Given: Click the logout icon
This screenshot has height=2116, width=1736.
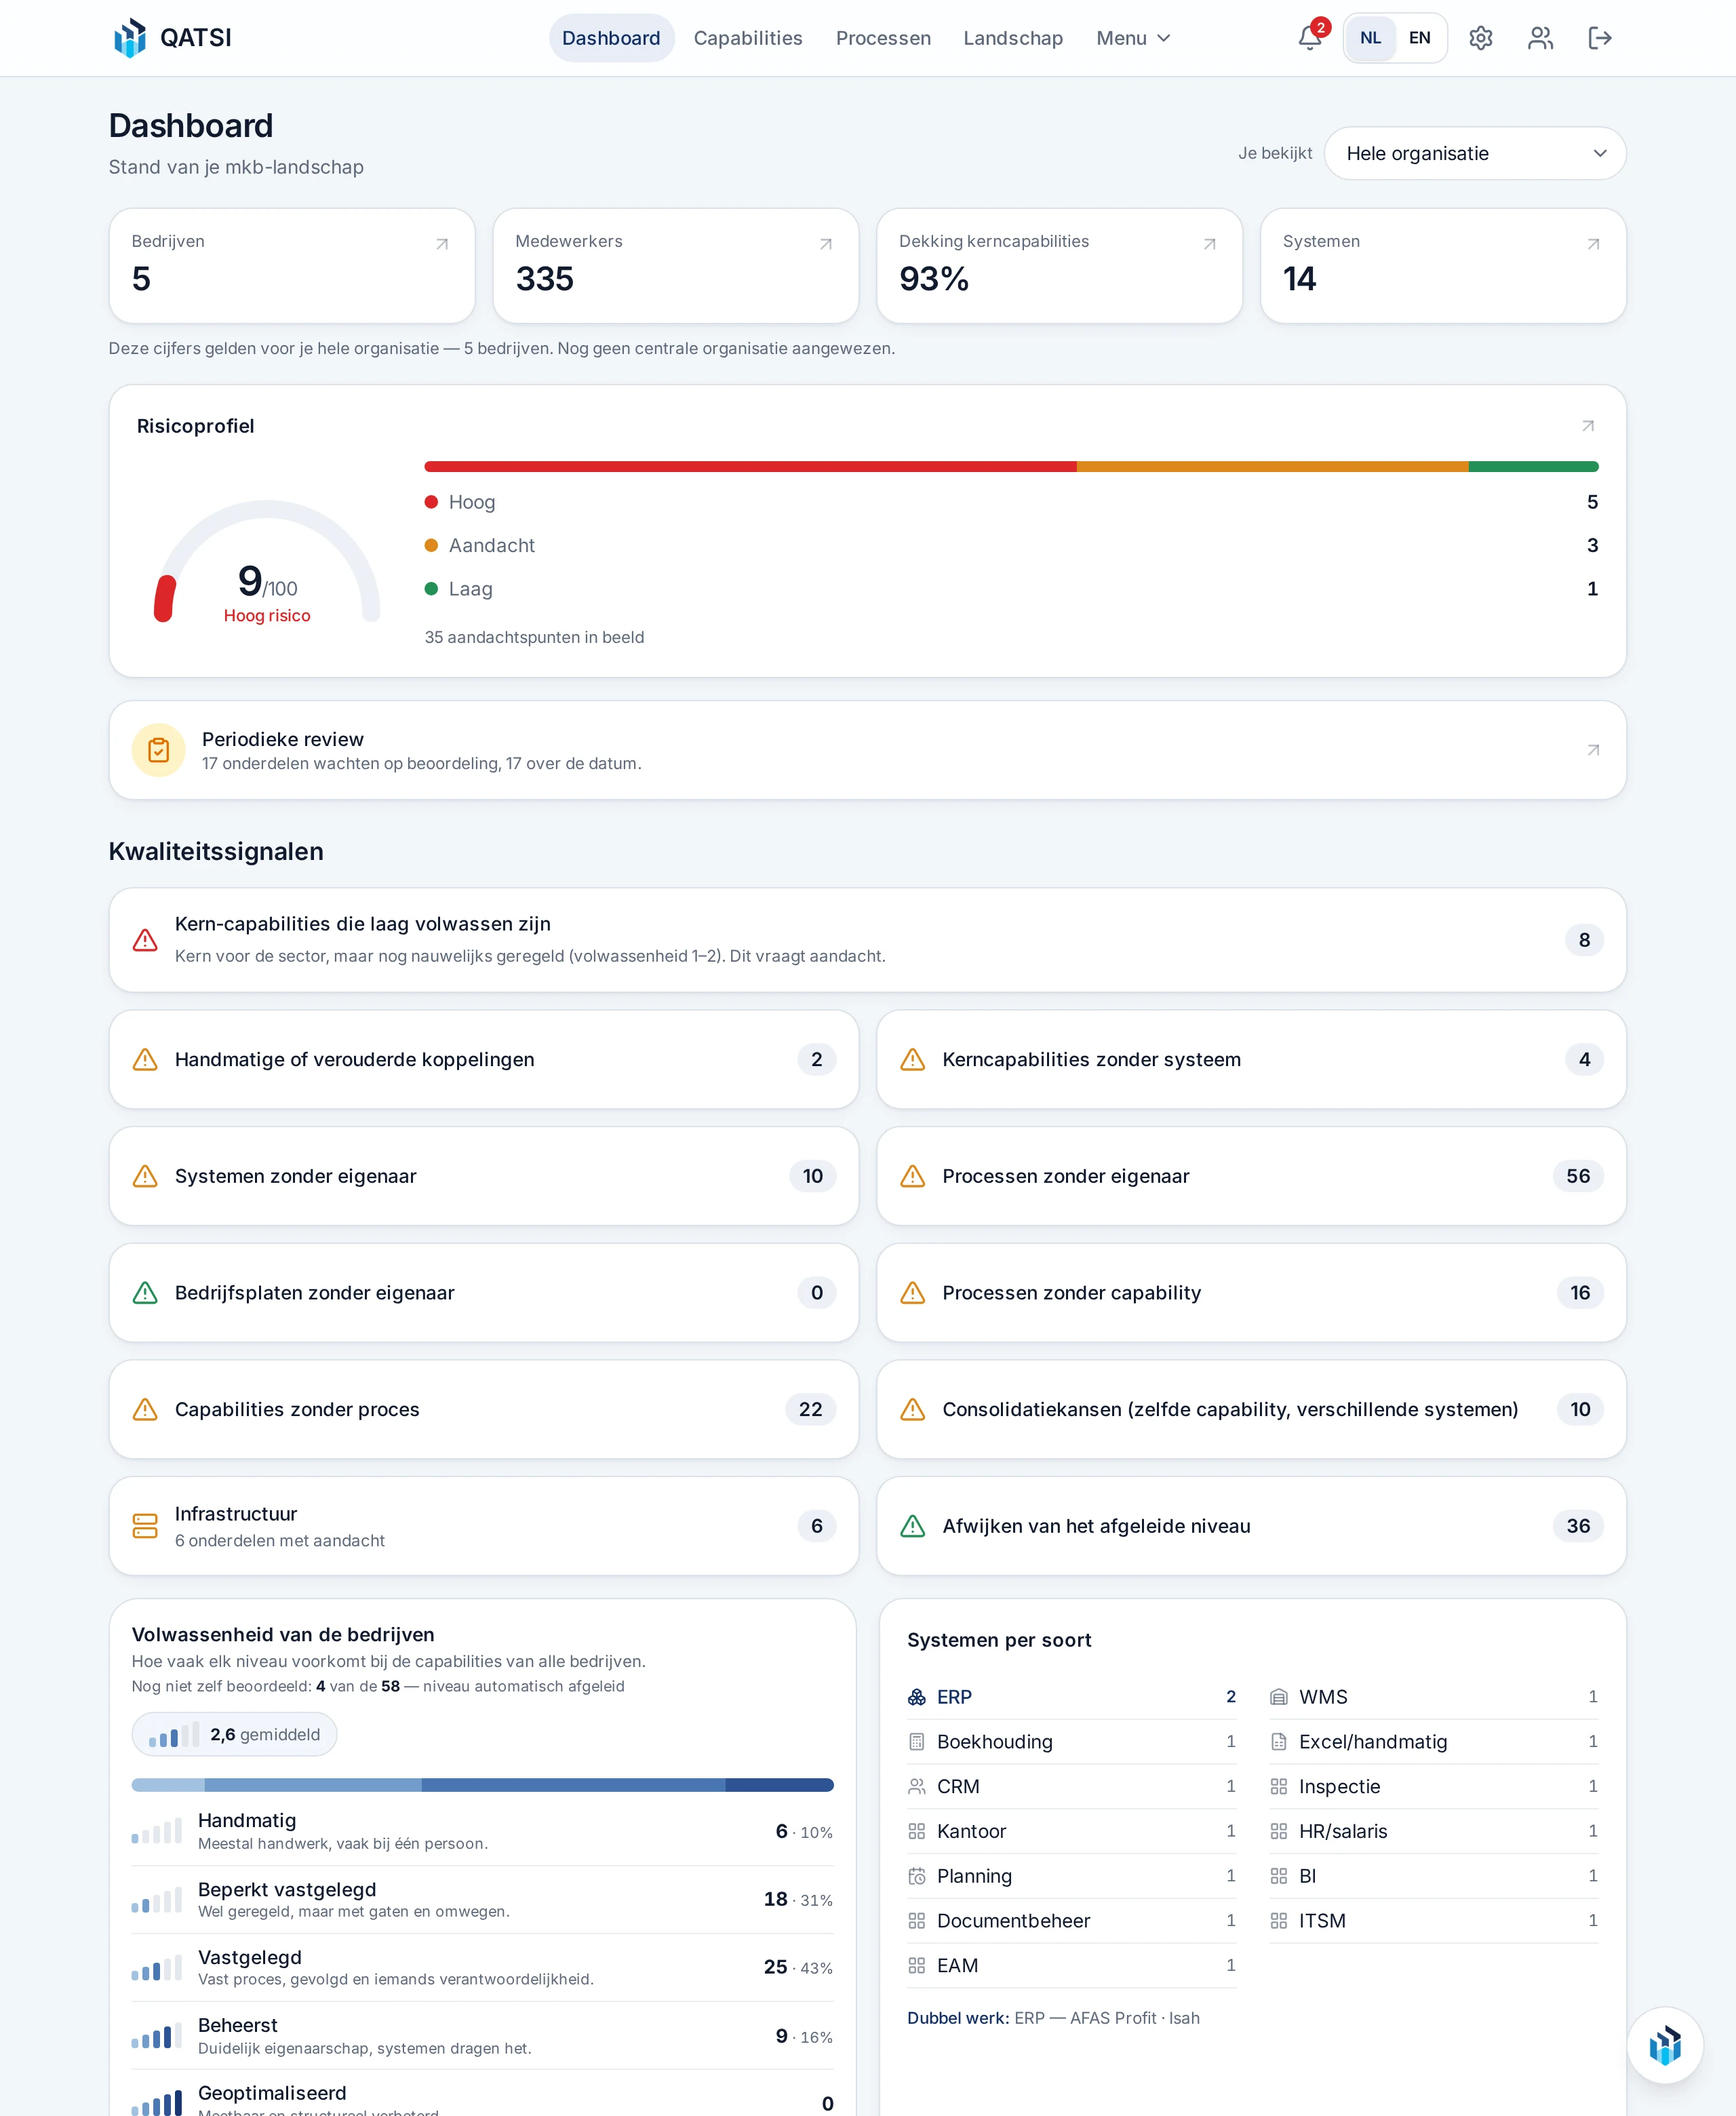Looking at the screenshot, I should (x=1600, y=38).
